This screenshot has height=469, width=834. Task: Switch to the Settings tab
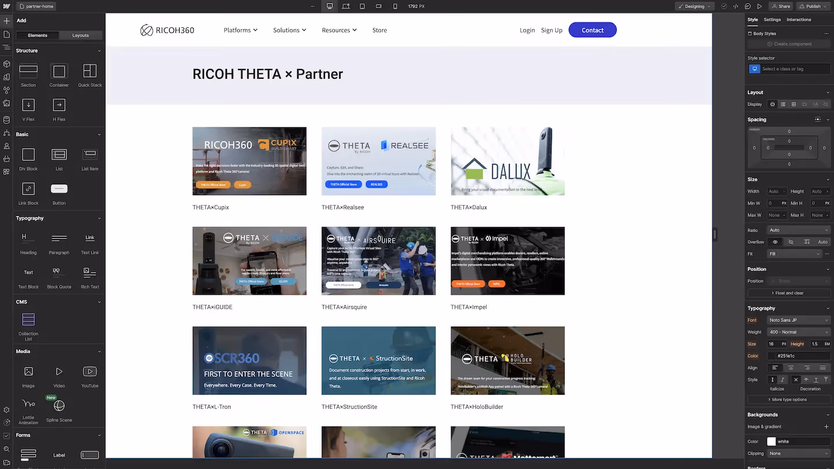click(x=772, y=20)
